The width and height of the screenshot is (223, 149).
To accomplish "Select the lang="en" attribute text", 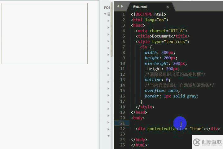I will pyautogui.click(x=155, y=20).
